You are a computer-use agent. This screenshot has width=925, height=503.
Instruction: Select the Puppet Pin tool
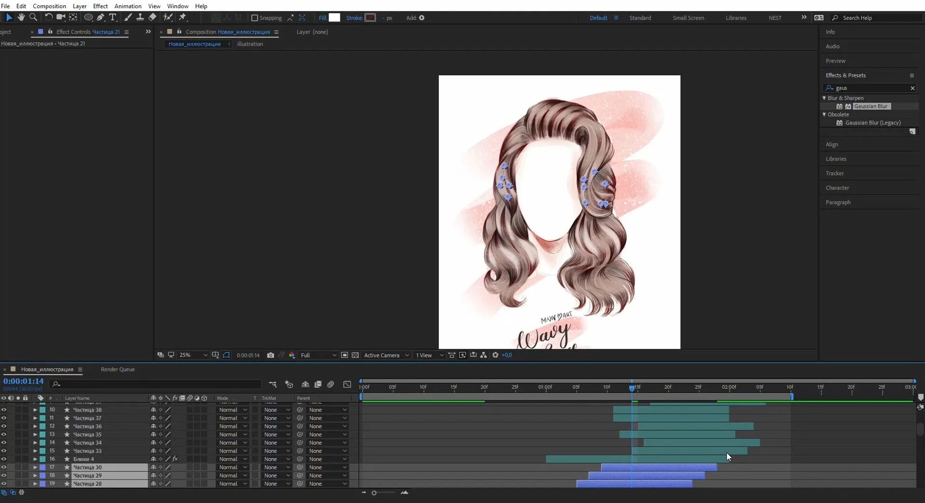point(183,17)
